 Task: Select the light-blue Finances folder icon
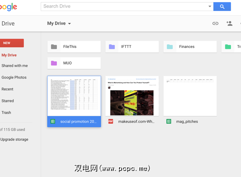pyautogui.click(x=170, y=47)
